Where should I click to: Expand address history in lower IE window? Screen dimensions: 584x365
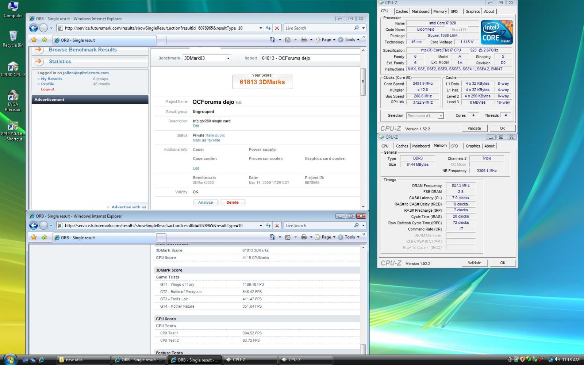pyautogui.click(x=261, y=226)
